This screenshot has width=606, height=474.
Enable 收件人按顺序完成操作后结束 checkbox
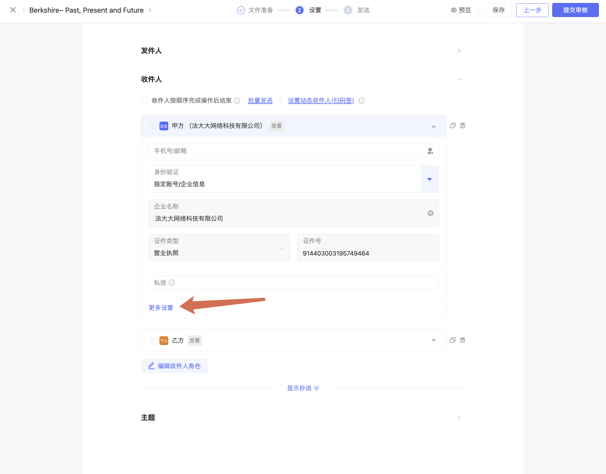click(x=144, y=101)
